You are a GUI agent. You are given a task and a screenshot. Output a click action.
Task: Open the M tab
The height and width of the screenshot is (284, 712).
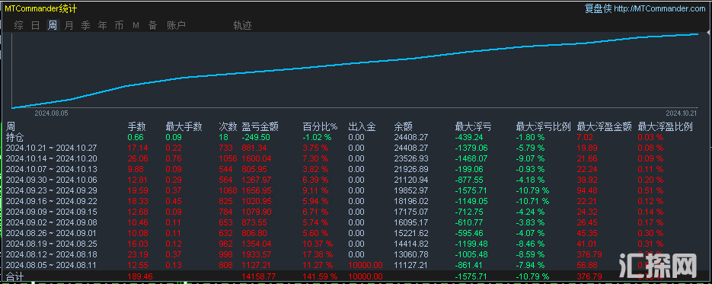[136, 25]
